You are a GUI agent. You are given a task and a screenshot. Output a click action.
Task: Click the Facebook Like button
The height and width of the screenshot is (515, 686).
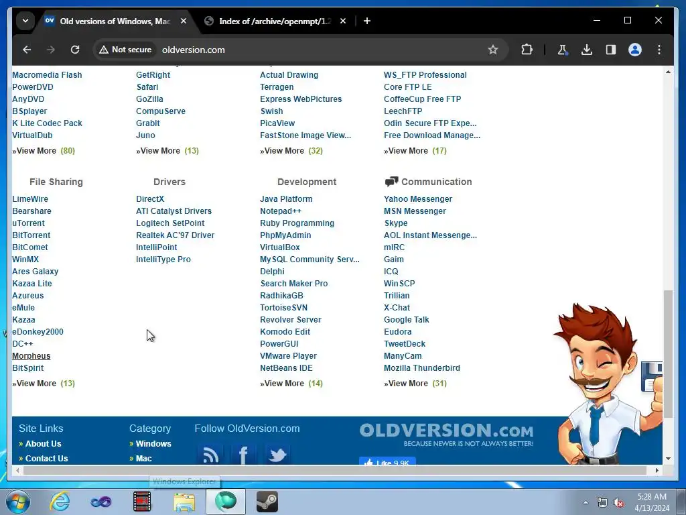[387, 461]
